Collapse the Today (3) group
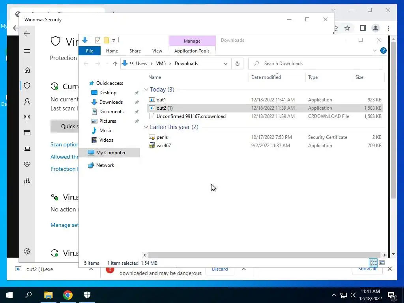 [146, 90]
